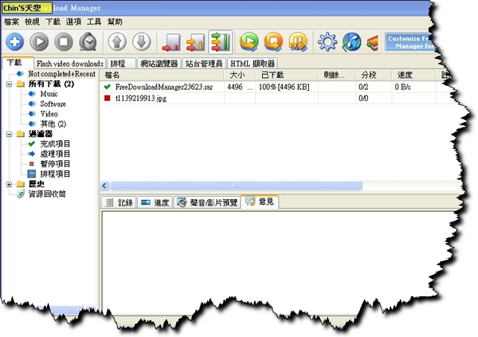Select the Not completed+Recent filter

point(61,74)
